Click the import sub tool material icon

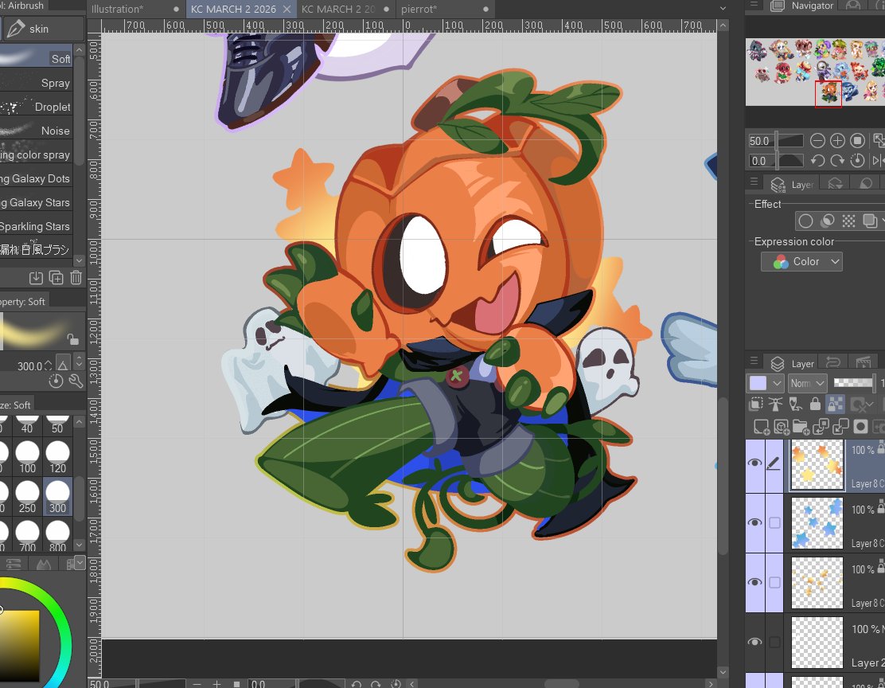[x=36, y=277]
